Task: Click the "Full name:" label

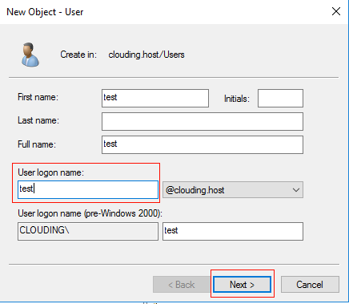Action: (37, 144)
